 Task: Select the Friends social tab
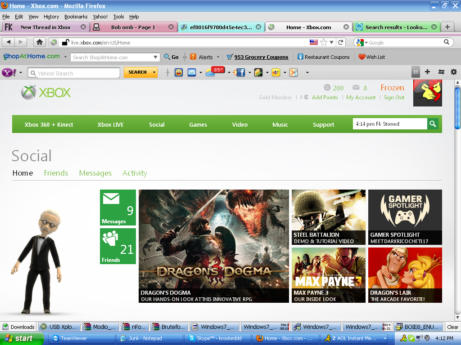tap(56, 173)
